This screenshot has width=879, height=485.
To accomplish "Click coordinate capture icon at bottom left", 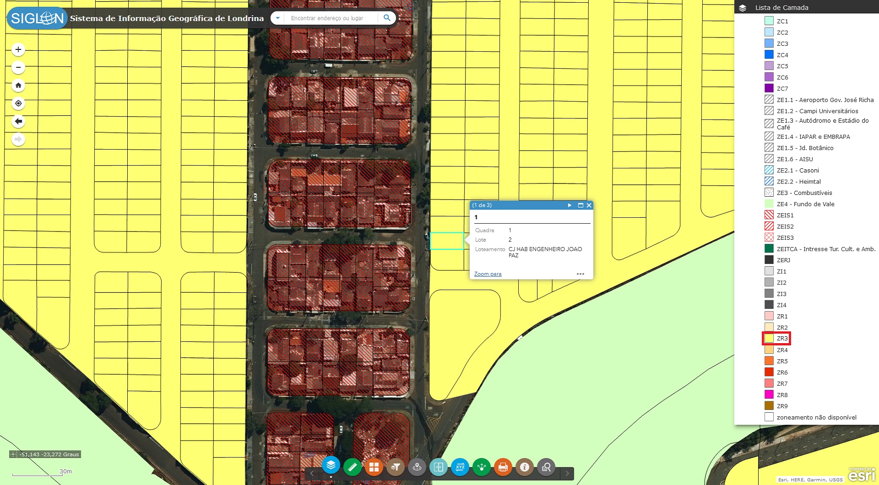I will [13, 454].
